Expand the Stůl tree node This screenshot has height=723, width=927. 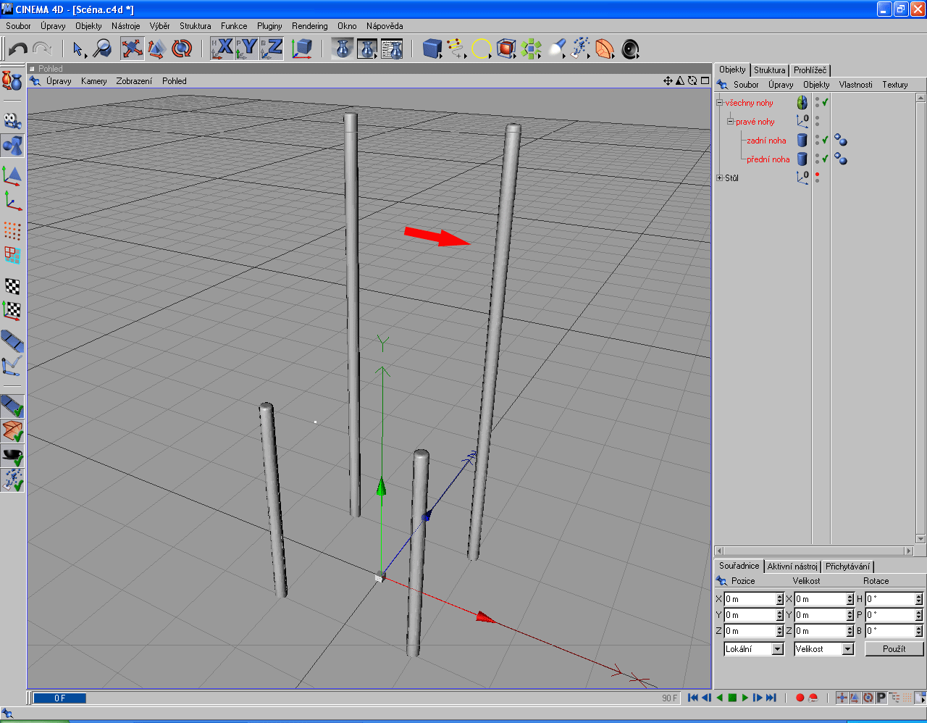click(720, 177)
